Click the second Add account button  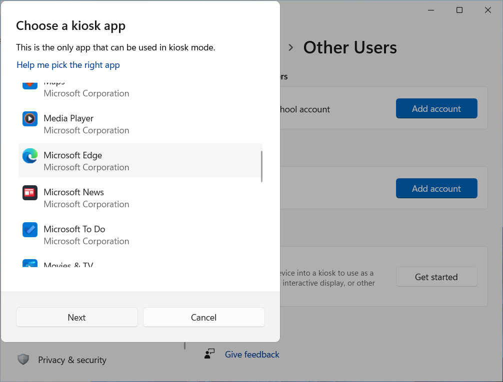tap(436, 188)
